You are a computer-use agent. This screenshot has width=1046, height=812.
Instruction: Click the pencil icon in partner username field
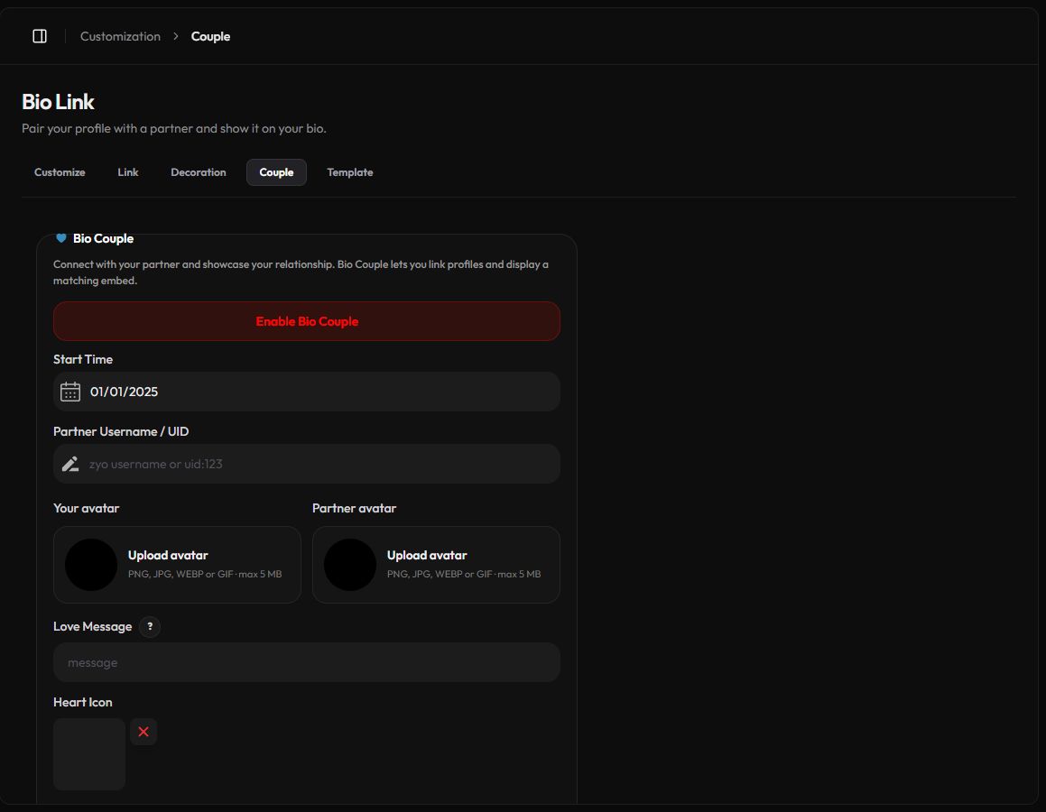(70, 464)
